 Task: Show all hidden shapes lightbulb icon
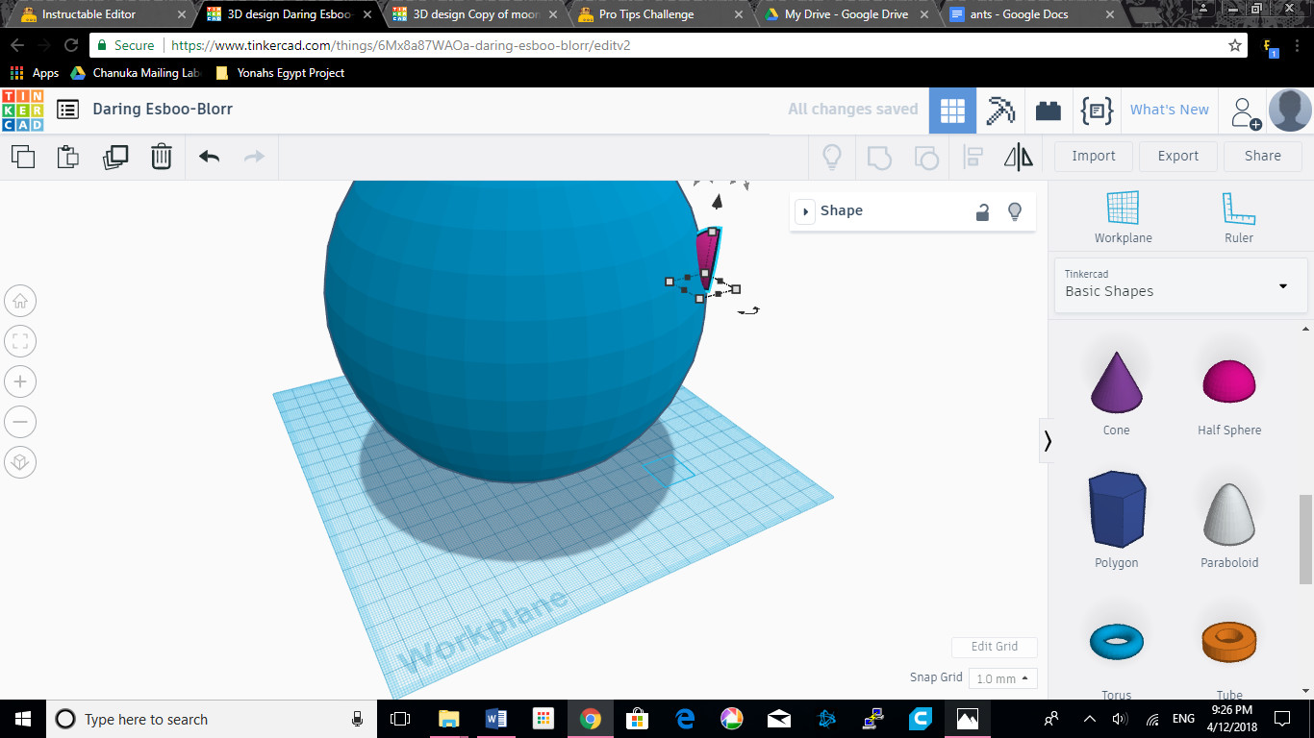tap(832, 157)
